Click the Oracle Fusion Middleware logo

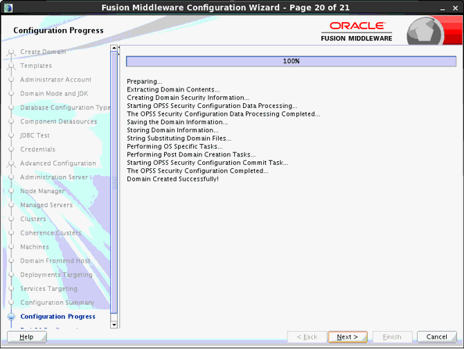coord(357,32)
